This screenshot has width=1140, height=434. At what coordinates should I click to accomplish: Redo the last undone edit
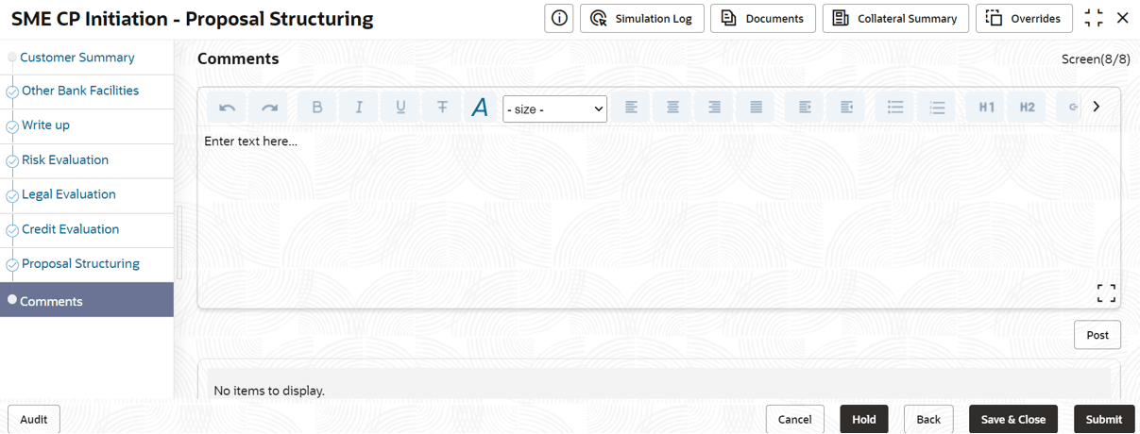tap(269, 108)
